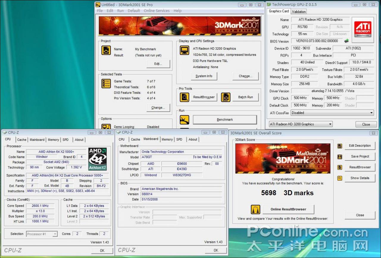Click the GPU Clock 500 MHz field

[x=301, y=98]
